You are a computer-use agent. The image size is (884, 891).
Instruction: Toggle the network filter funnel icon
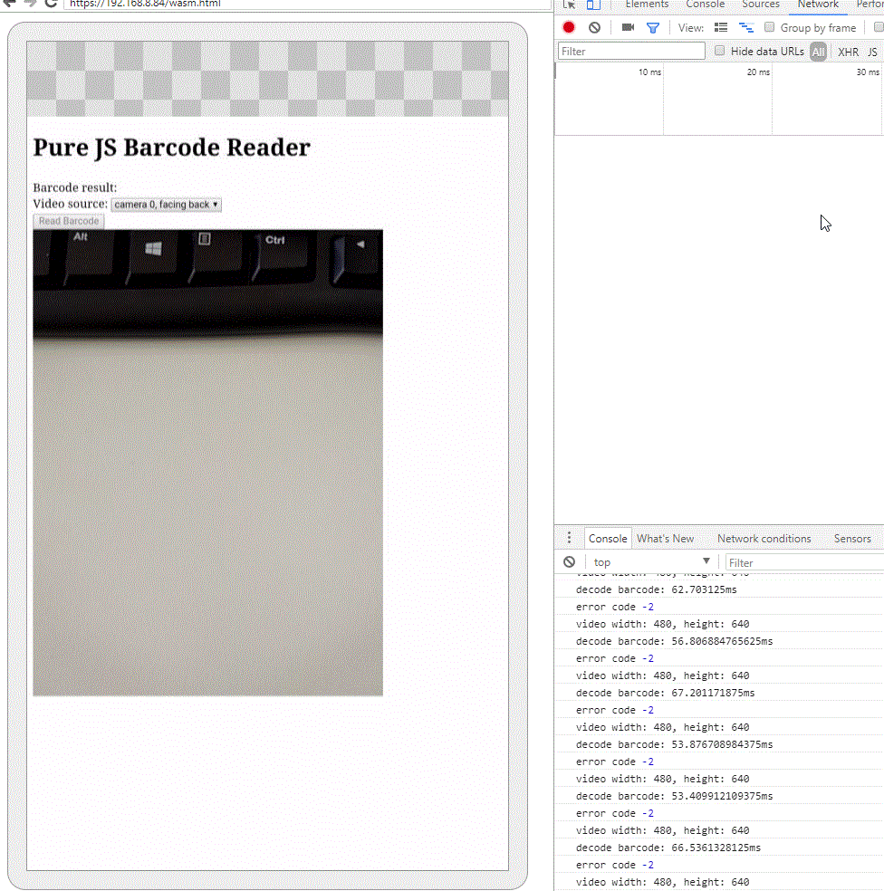(652, 28)
